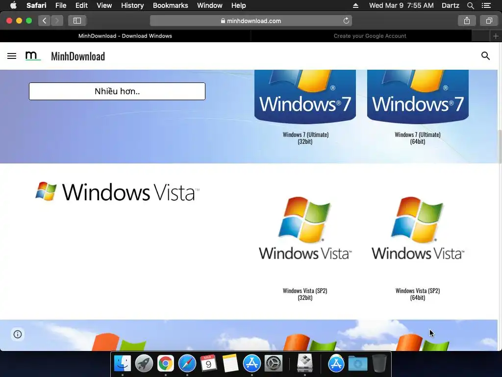Click the Dartz user name in menu bar

450,5
